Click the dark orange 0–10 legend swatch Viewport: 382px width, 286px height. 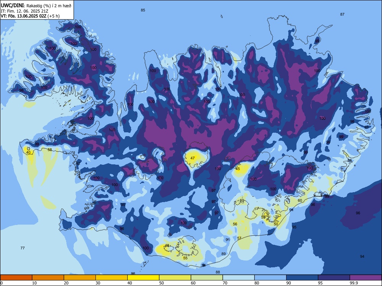coord(16,278)
